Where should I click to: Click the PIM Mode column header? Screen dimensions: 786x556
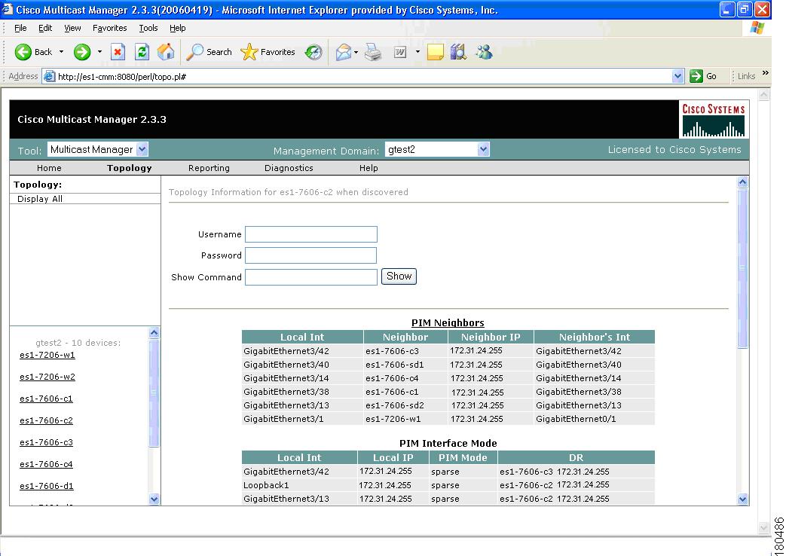[463, 458]
